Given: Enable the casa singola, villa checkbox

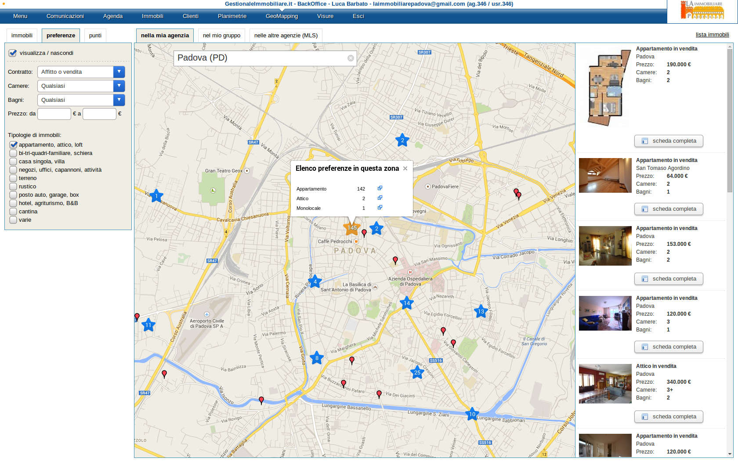Looking at the screenshot, I should (13, 162).
